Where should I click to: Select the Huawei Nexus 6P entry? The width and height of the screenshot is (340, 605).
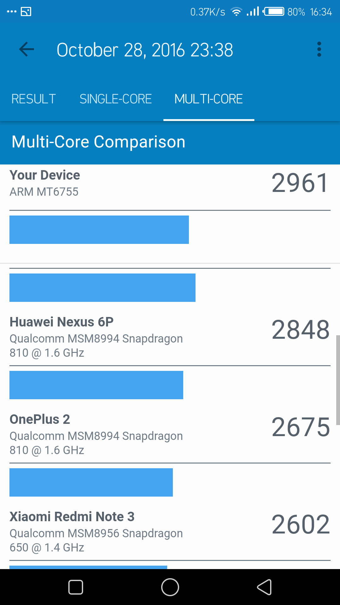[x=170, y=337]
